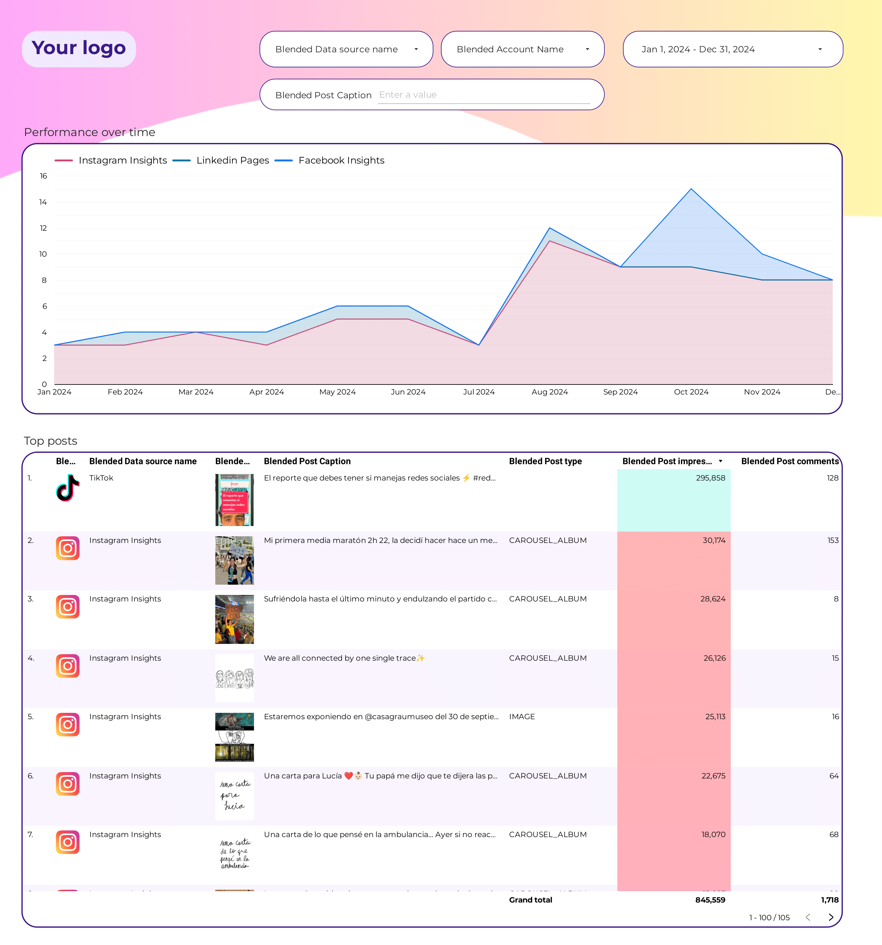This screenshot has height=945, width=882.
Task: Expand the Blended Account Name filter
Action: pyautogui.click(x=522, y=49)
